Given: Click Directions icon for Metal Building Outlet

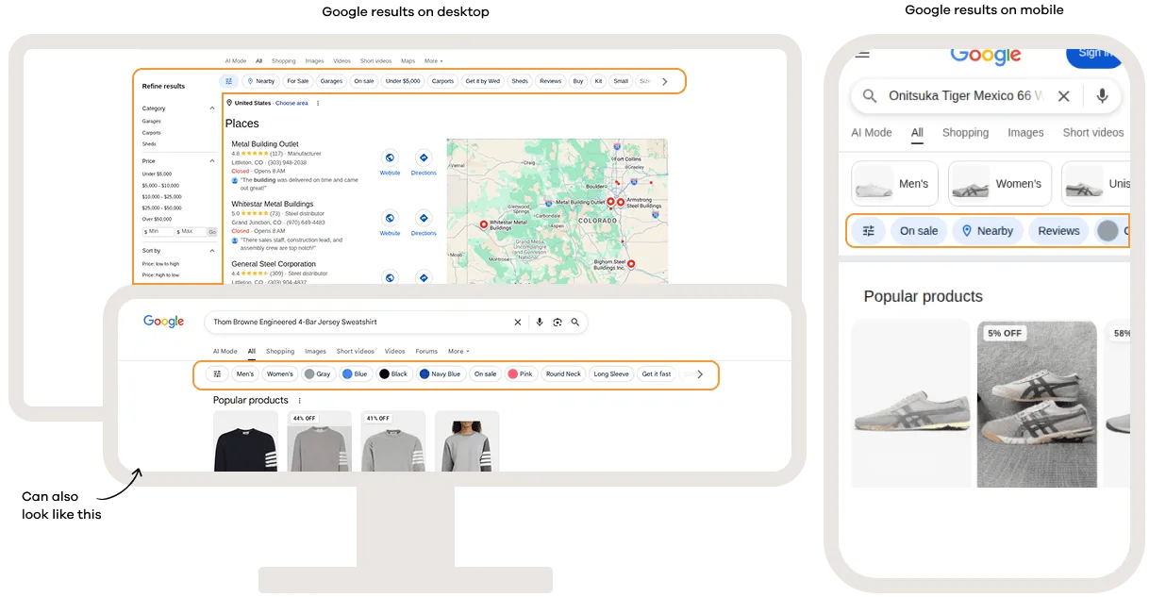Looking at the screenshot, I should click(x=424, y=158).
